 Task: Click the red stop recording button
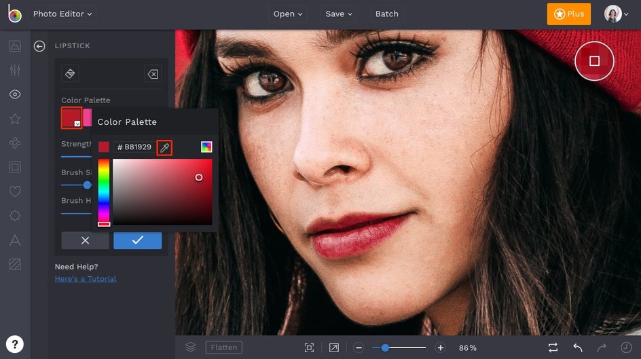click(594, 61)
